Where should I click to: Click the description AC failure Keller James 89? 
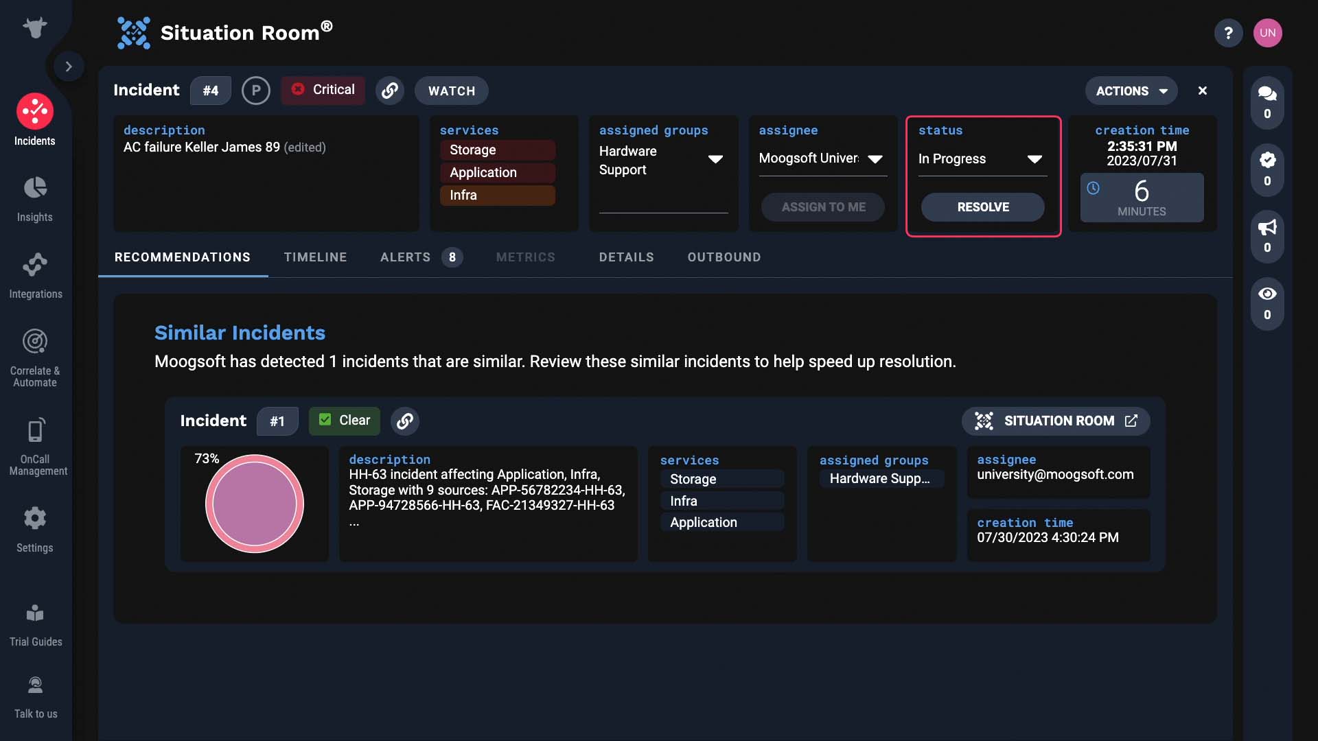(x=202, y=148)
